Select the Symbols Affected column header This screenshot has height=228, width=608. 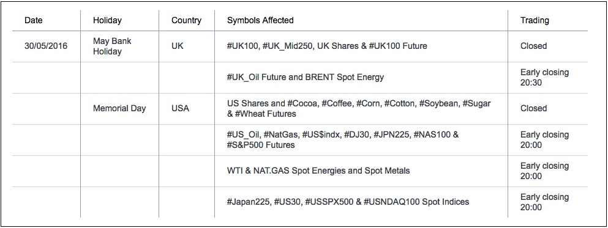260,21
